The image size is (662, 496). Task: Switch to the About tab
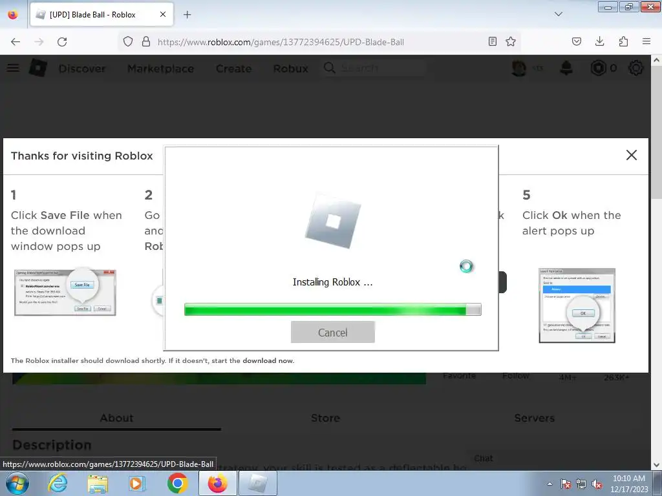pos(116,418)
